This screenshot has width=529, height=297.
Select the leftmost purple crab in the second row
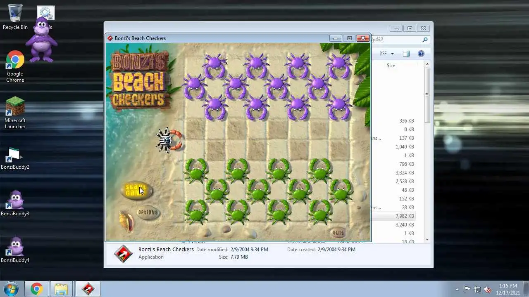(x=194, y=87)
